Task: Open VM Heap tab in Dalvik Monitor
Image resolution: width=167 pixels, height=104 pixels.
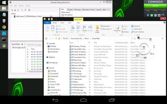Action: 77,10
